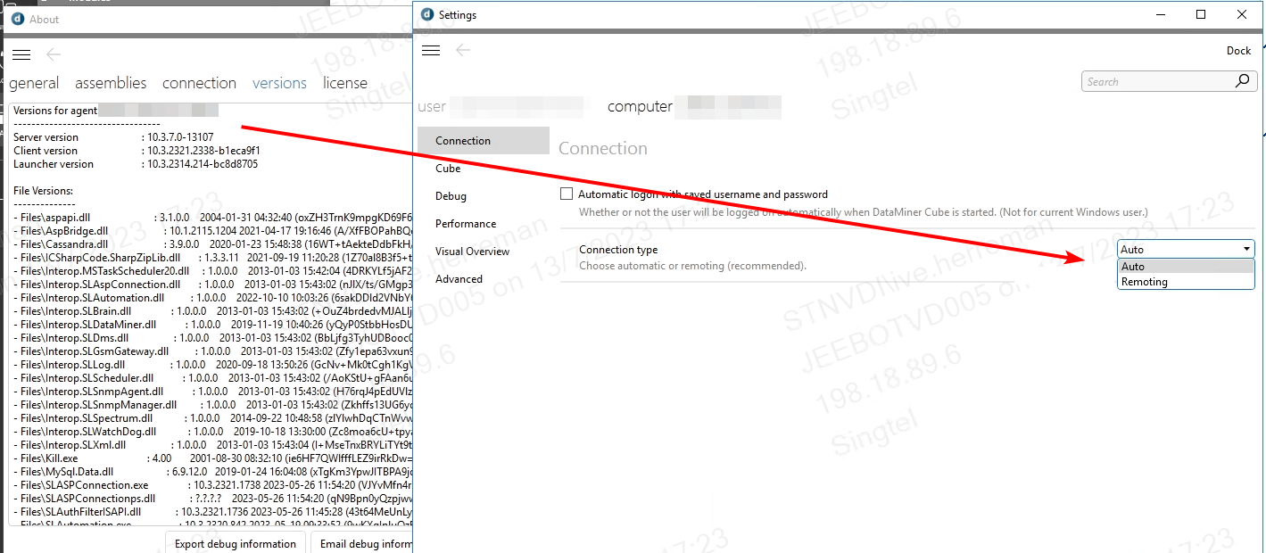Click the DataMiner logo in Settings title bar

click(x=426, y=14)
